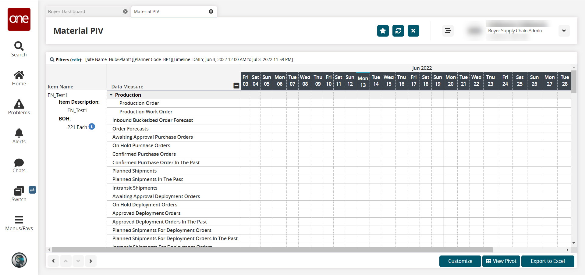Click the Customize button
Image resolution: width=585 pixels, height=275 pixels.
[460, 261]
